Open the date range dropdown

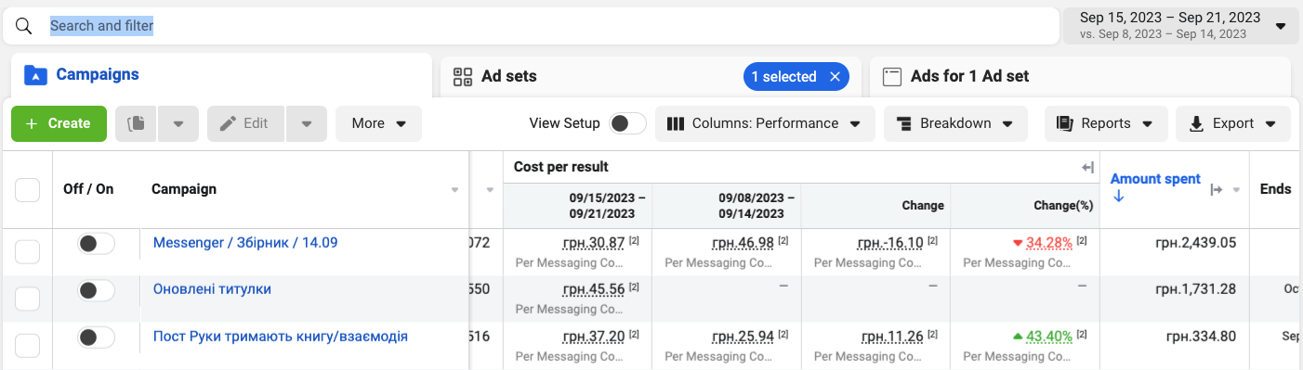(x=1180, y=26)
